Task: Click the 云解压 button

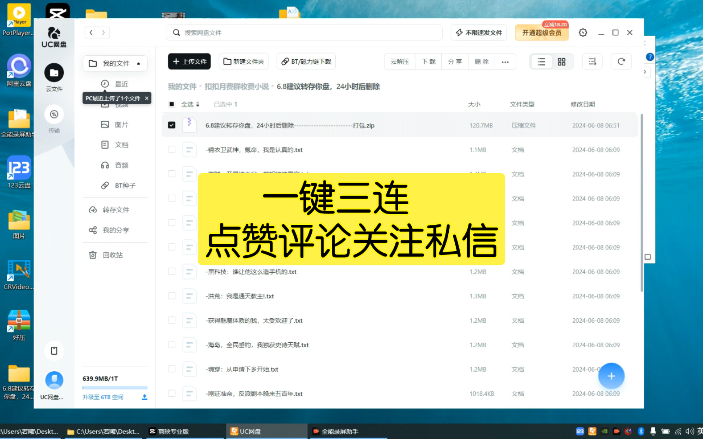Action: (400, 62)
